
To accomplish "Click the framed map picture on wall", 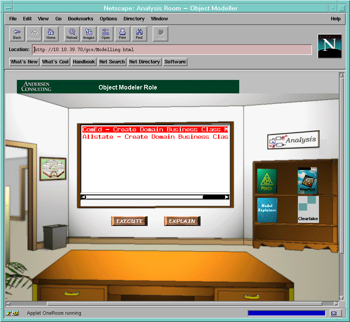I will click(x=53, y=169).
